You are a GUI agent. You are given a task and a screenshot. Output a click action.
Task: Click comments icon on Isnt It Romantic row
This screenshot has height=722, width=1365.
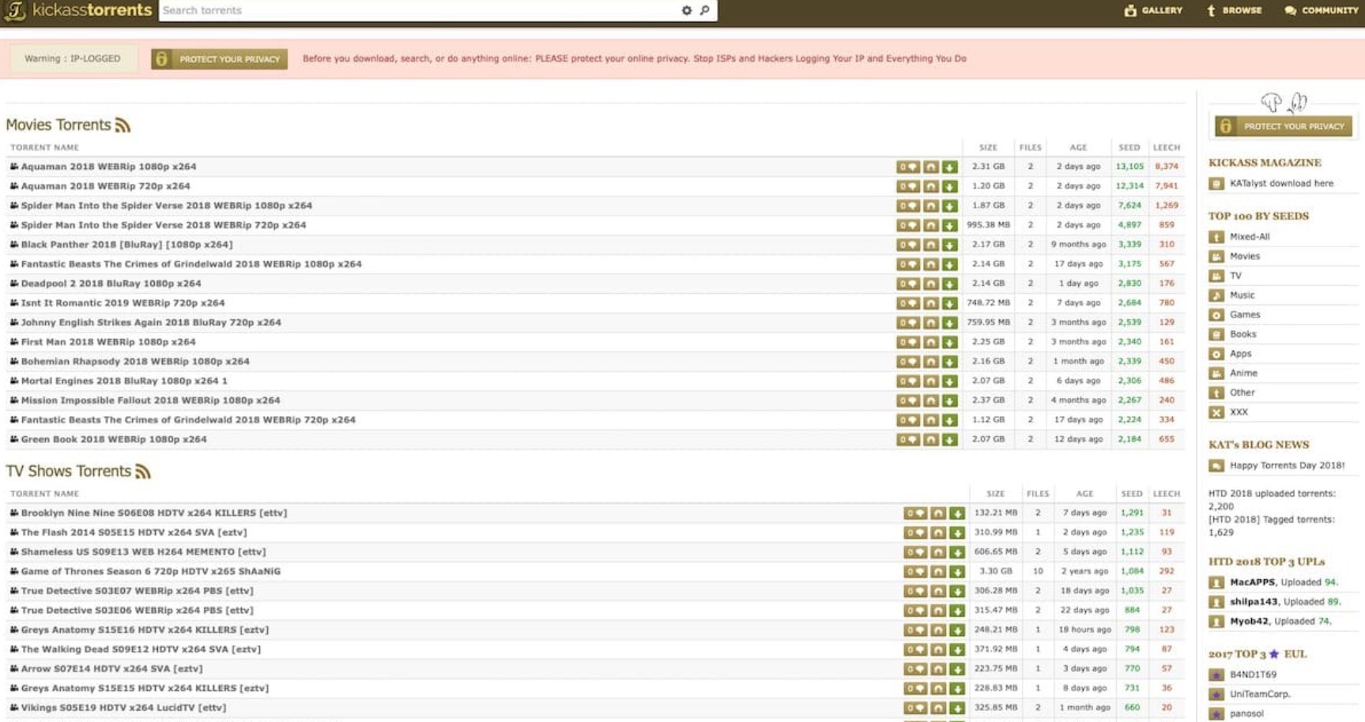(908, 303)
